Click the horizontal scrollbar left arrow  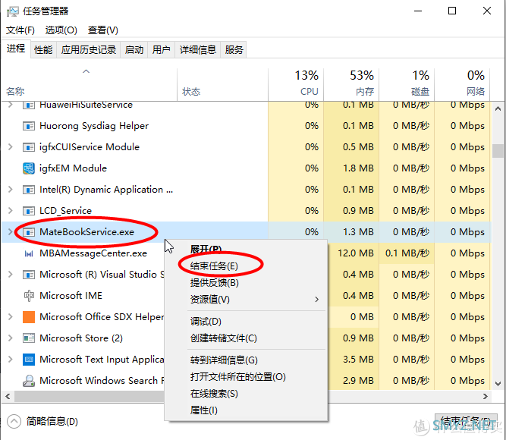[8, 397]
